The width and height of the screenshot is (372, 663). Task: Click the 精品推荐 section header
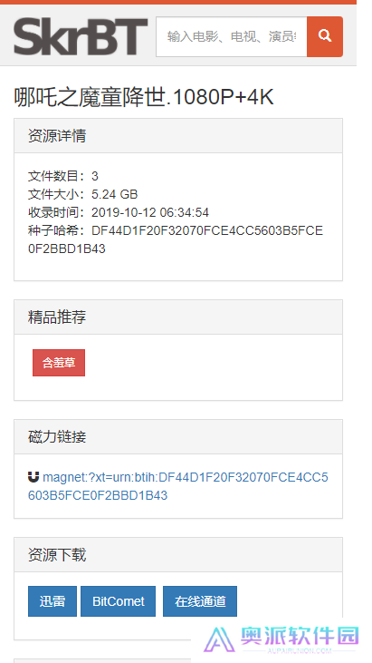tap(178, 317)
